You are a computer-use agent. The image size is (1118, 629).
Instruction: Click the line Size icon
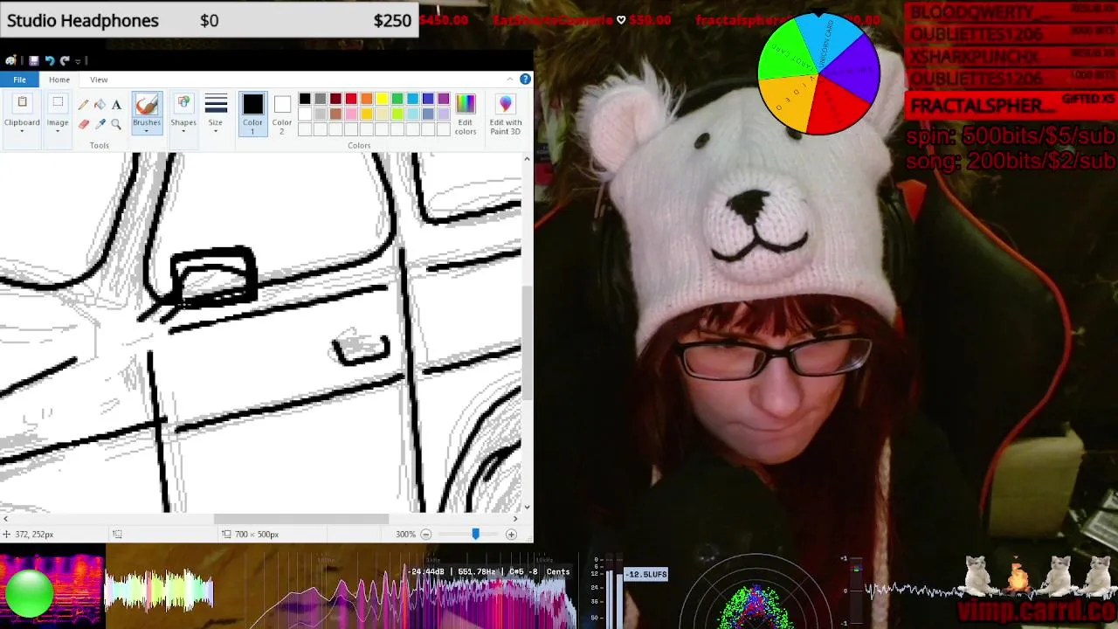coord(216,105)
